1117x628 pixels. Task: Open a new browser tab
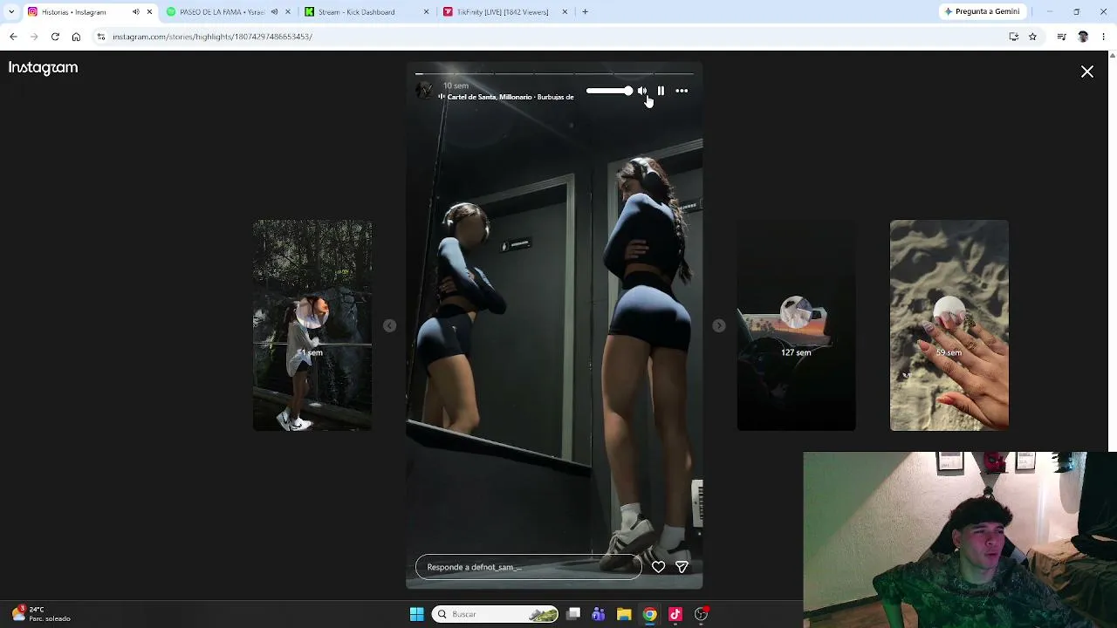click(x=585, y=12)
